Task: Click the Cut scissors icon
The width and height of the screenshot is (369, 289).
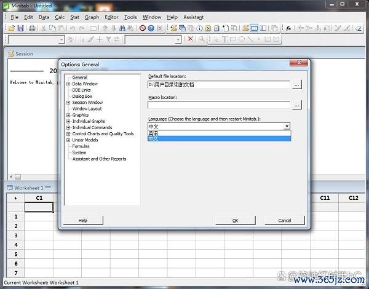Action: [44, 28]
